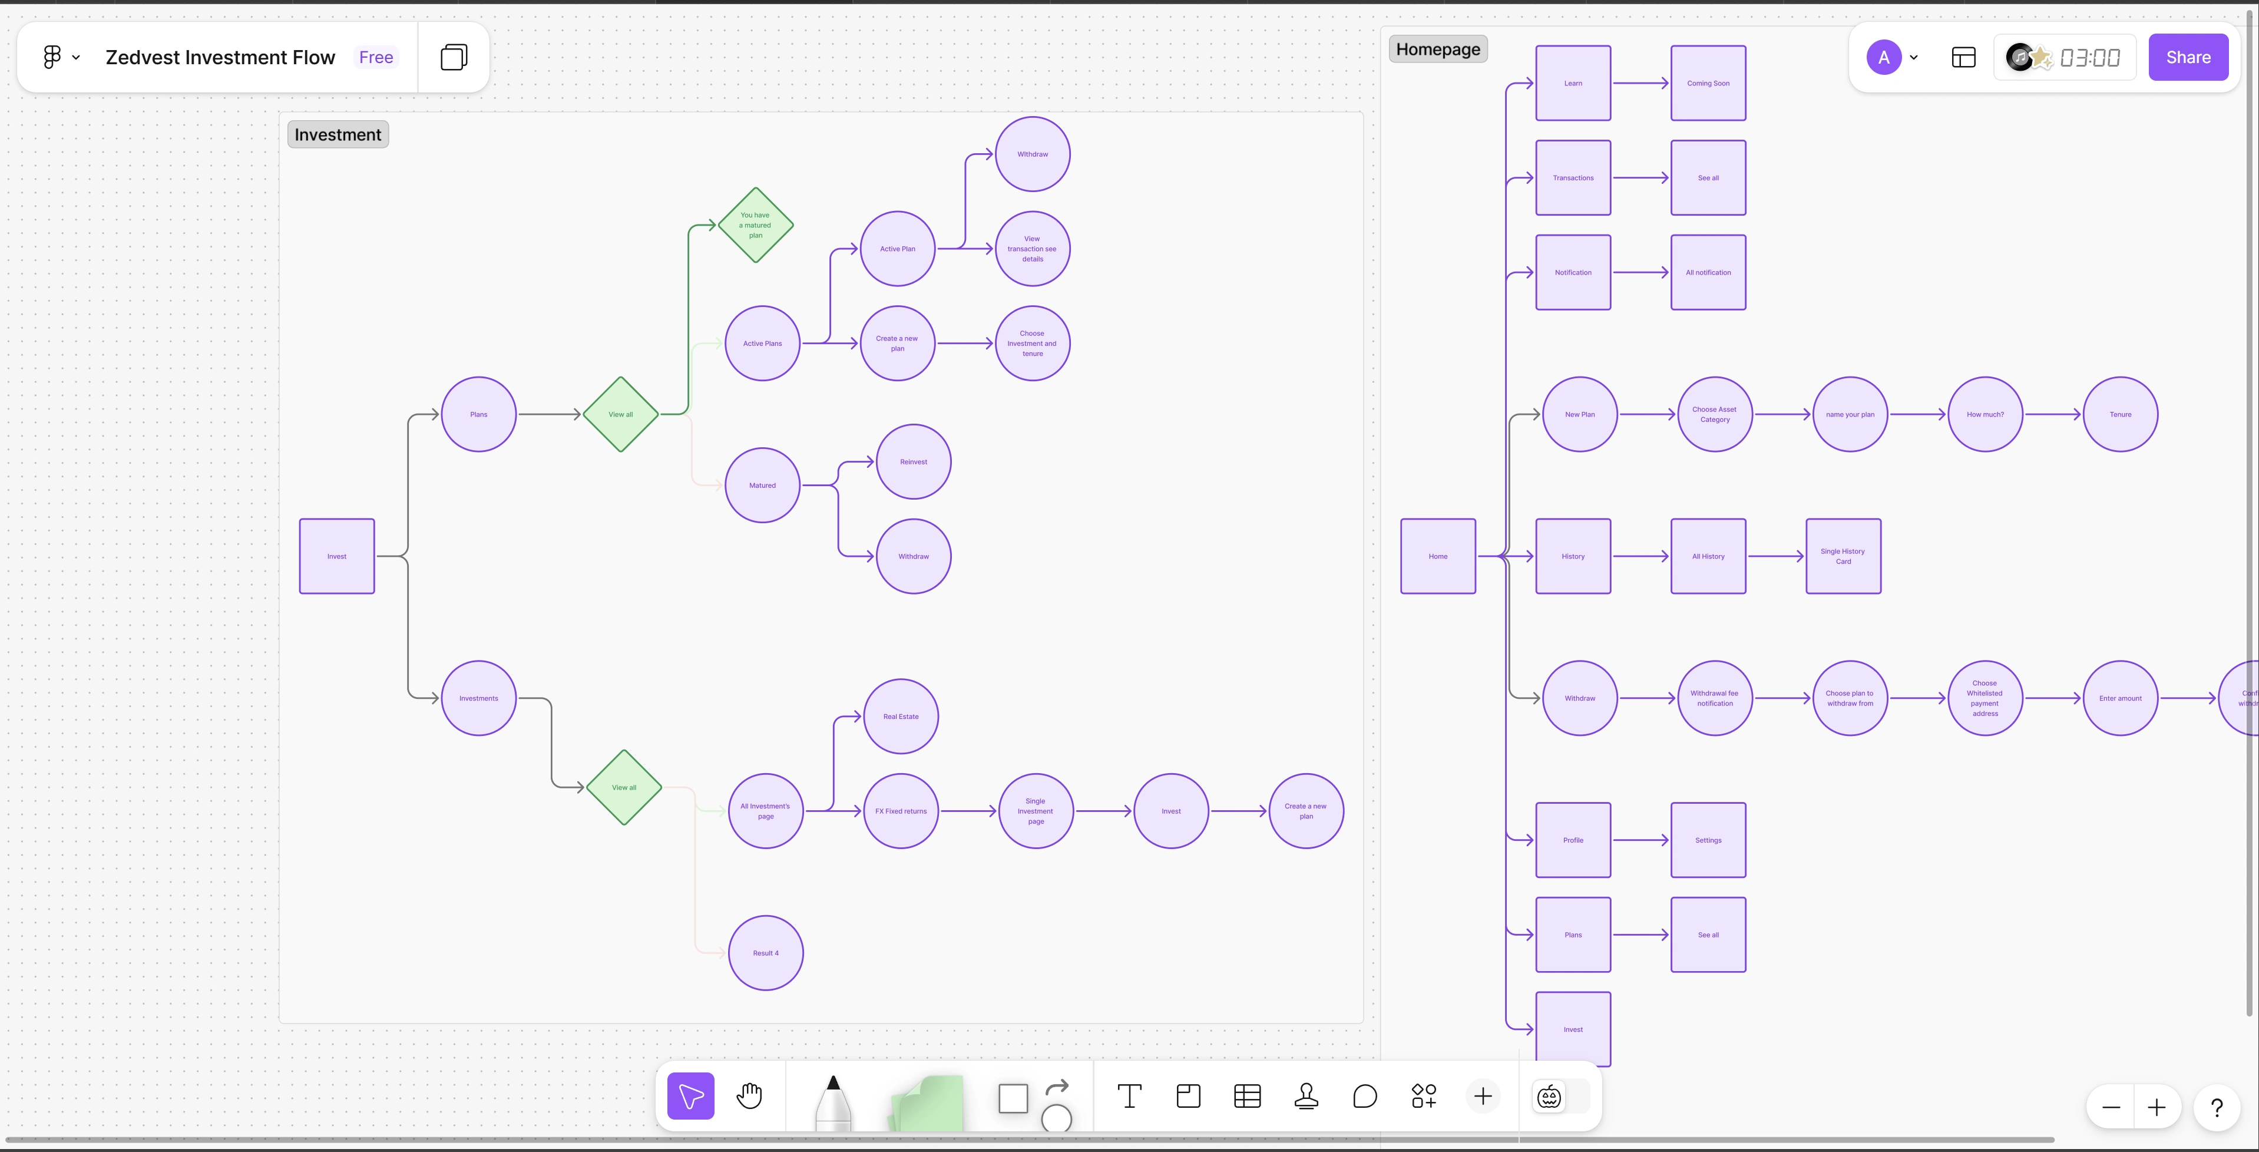Select the Comment bubble tool
This screenshot has width=2259, height=1152.
tap(1364, 1096)
